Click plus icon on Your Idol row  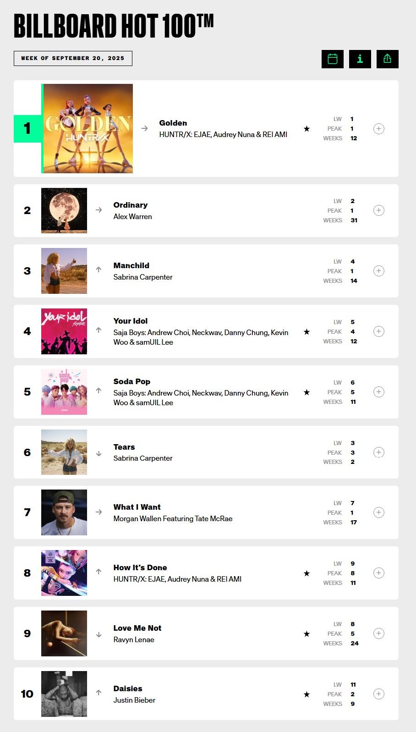point(378,331)
